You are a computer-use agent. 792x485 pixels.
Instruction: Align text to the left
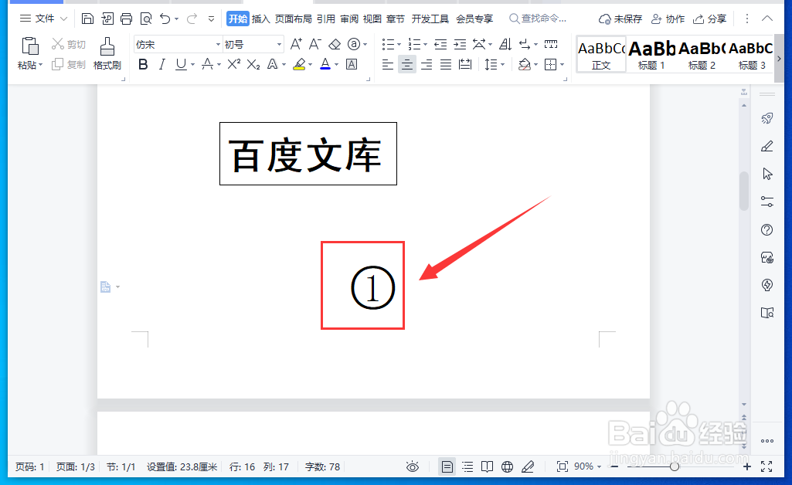click(387, 64)
